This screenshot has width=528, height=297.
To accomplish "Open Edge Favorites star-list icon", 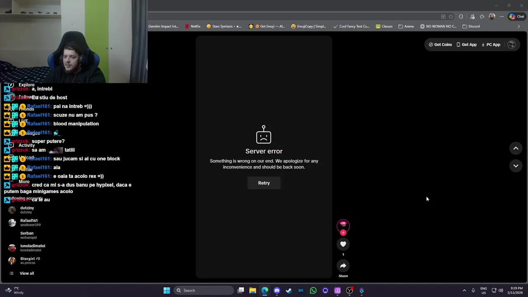I will pos(482,16).
